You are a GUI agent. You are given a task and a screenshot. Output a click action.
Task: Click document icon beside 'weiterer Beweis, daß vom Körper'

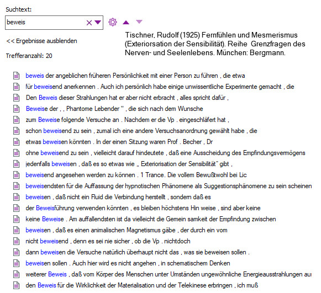(x=17, y=274)
